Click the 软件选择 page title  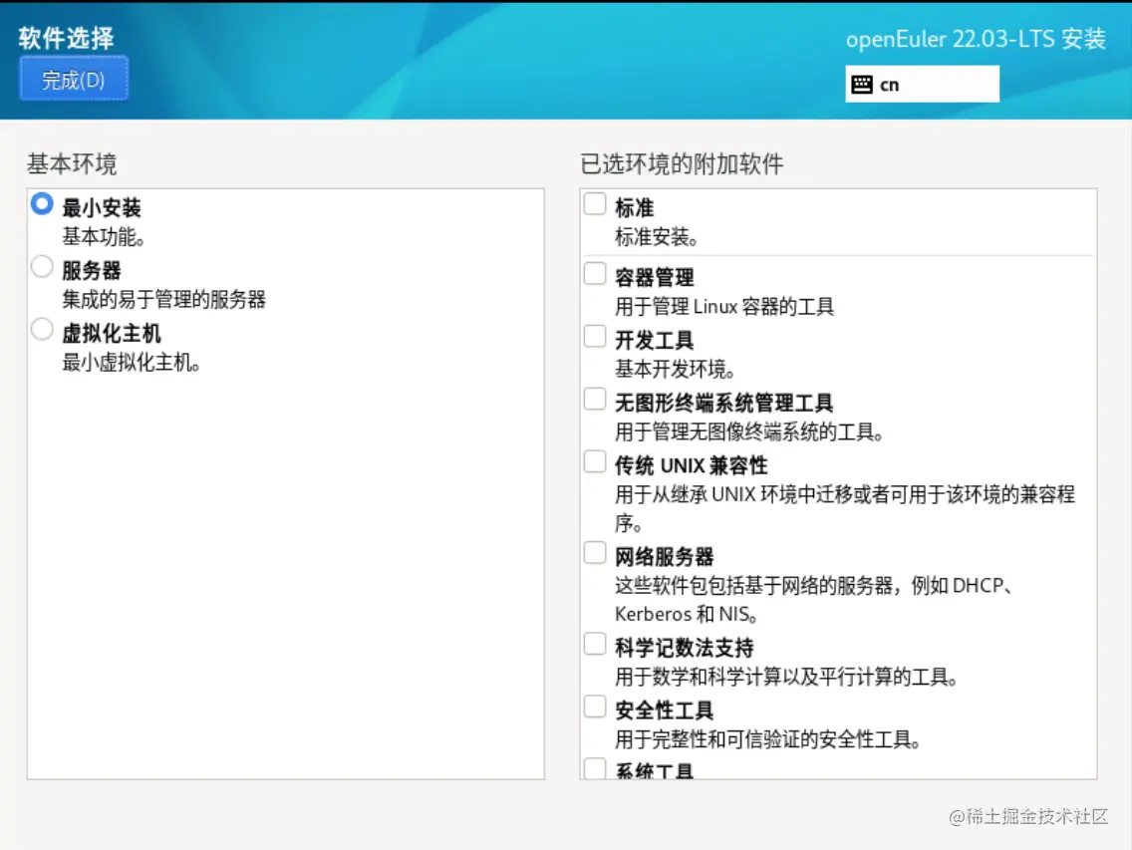pos(67,38)
